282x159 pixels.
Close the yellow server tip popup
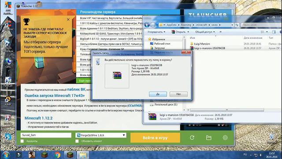click(x=68, y=19)
